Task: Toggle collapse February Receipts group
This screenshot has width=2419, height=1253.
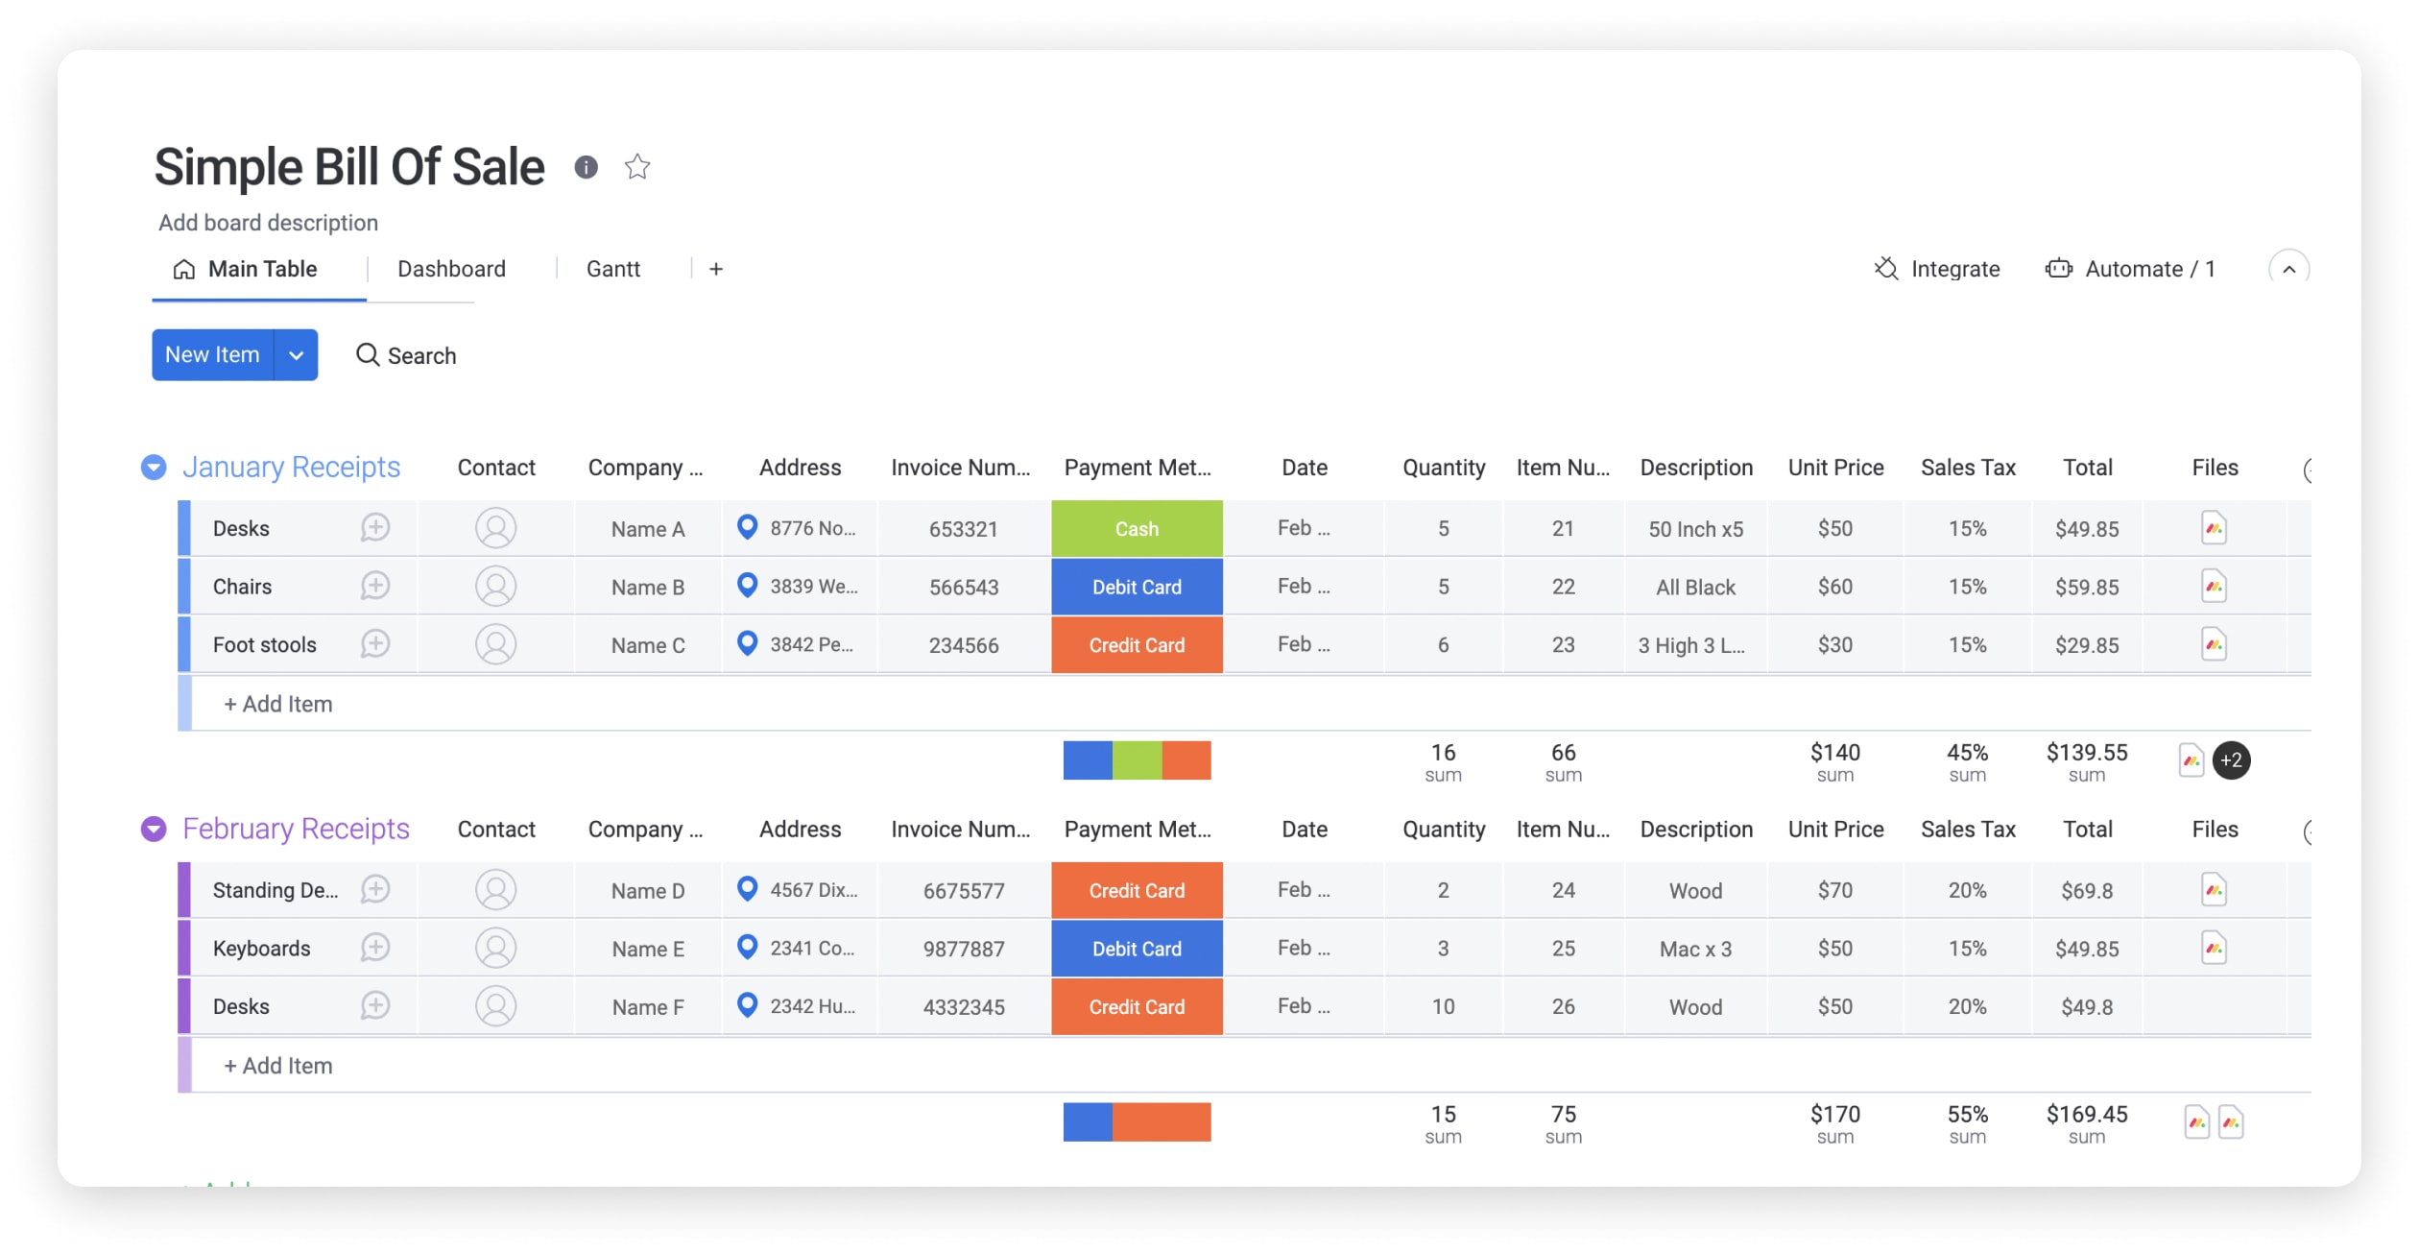Action: pos(154,830)
